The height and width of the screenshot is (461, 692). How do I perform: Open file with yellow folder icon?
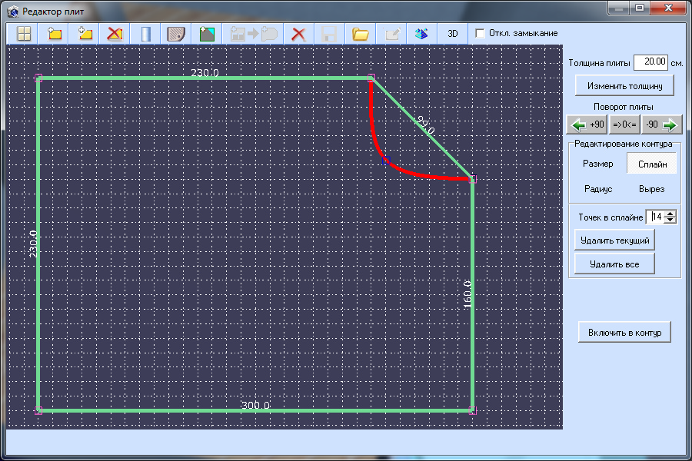tap(360, 34)
